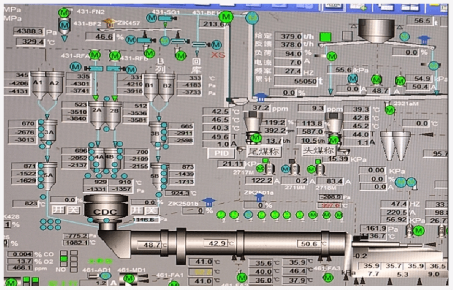Click the 431-RFB rotary feeder motor
The height and width of the screenshot is (290, 453).
[x=115, y=56]
